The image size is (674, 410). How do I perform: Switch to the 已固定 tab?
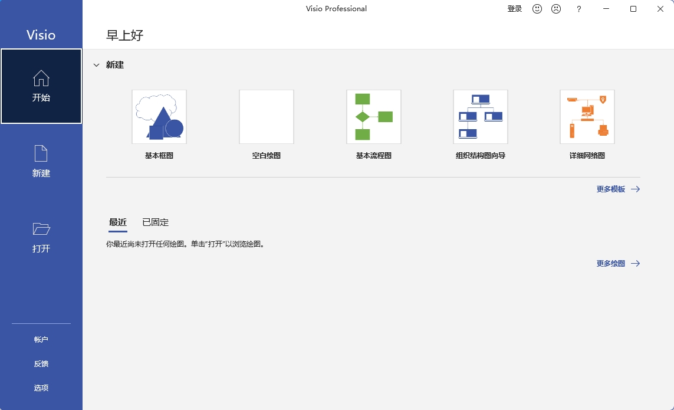155,222
